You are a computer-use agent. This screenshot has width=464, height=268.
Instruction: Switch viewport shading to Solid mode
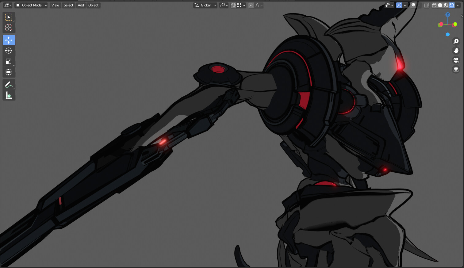[x=440, y=5]
